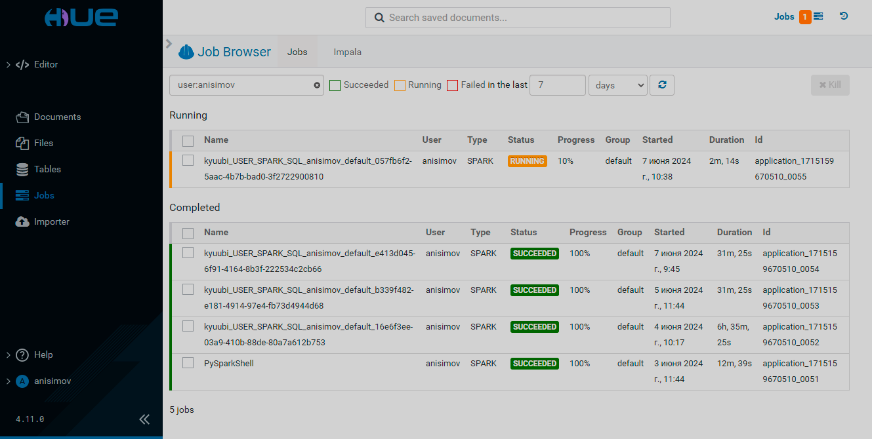Click the 6h, 35m, 25s duration
The width and height of the screenshot is (872, 439).
[x=734, y=334]
